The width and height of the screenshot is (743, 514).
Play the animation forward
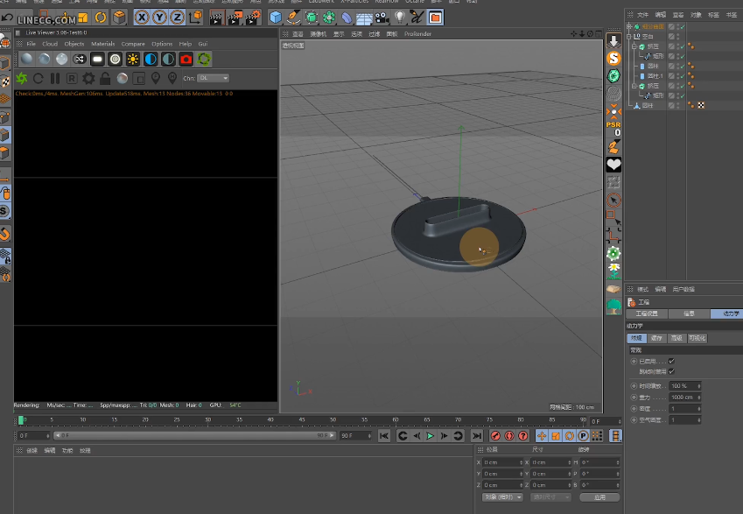tap(431, 436)
